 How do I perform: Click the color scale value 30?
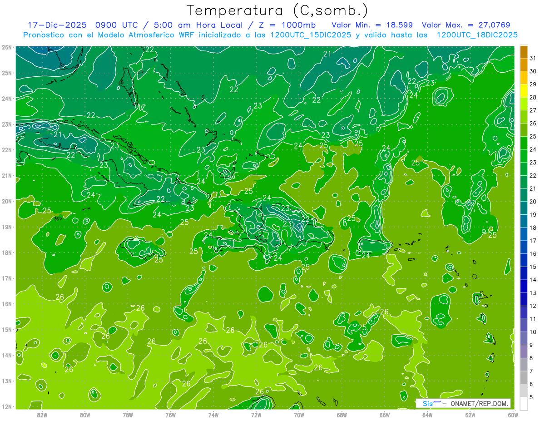point(533,71)
